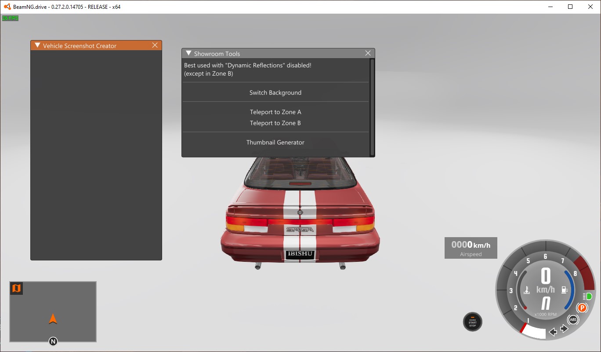Collapse the Vehicle Screenshot Creator triangle
601x352 pixels.
[x=37, y=45]
